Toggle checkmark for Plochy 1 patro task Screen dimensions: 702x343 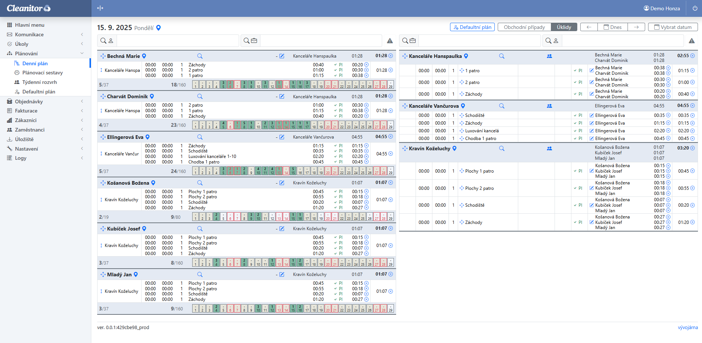tap(575, 171)
